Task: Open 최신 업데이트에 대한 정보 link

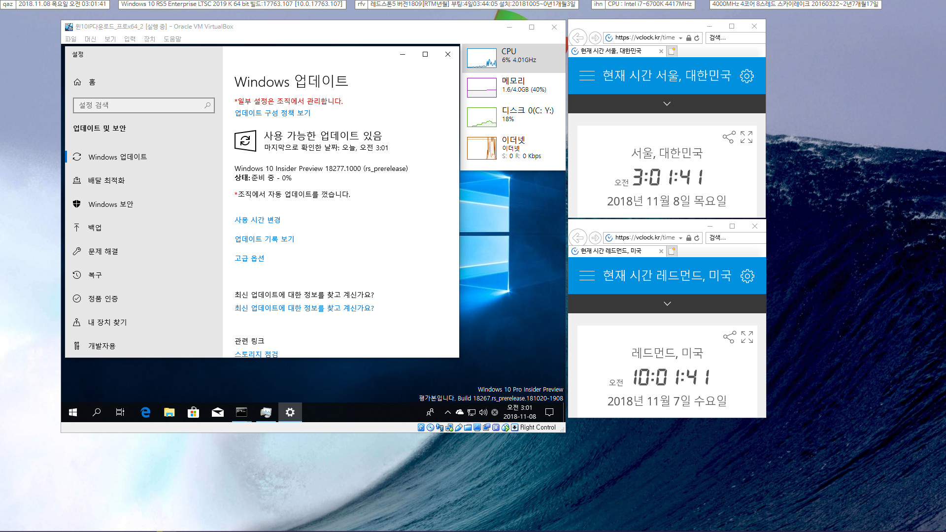Action: (304, 308)
